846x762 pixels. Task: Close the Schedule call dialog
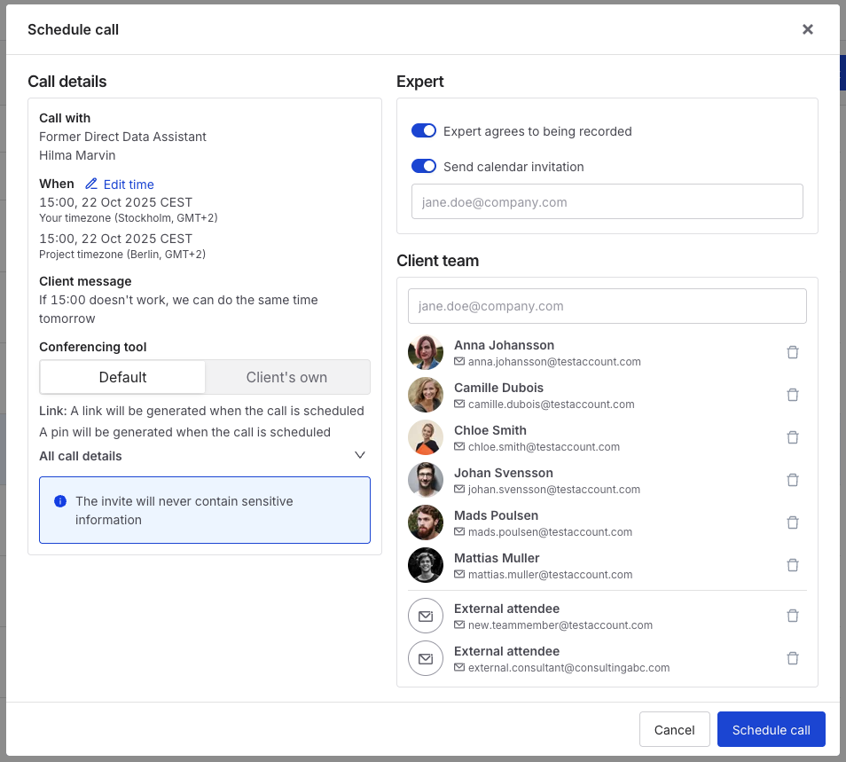tap(807, 29)
